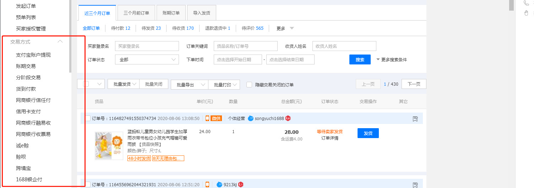Tick the checkbox for order 1164556962044321931

[x=87, y=184]
